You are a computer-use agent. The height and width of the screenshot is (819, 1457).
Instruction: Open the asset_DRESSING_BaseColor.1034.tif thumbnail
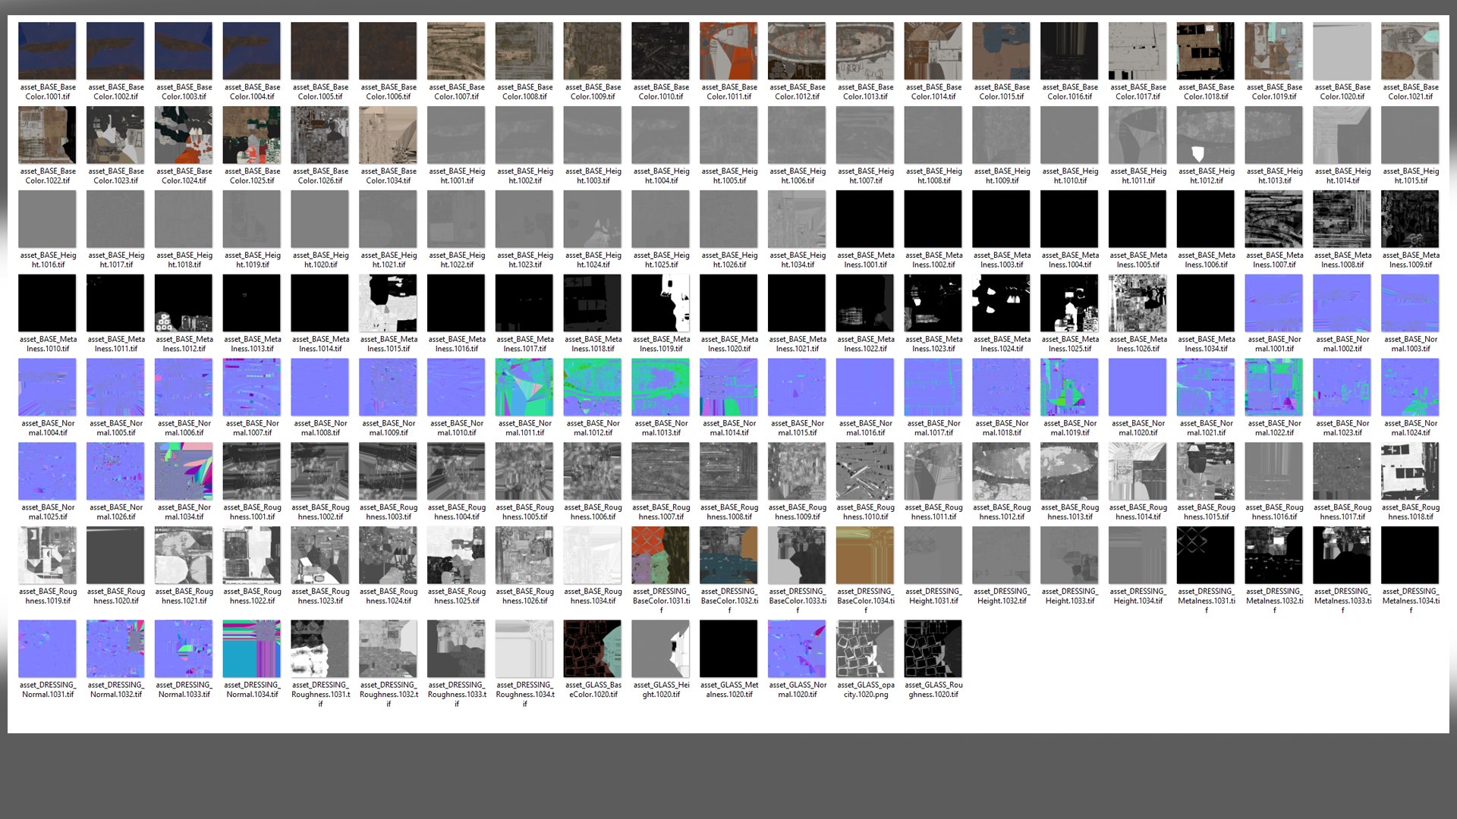click(x=865, y=556)
